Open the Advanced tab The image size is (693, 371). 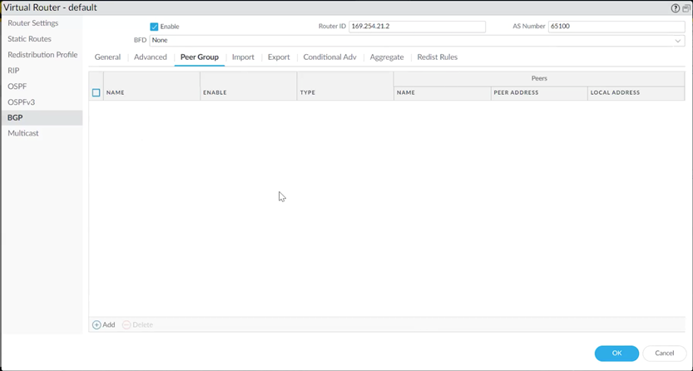pos(151,57)
